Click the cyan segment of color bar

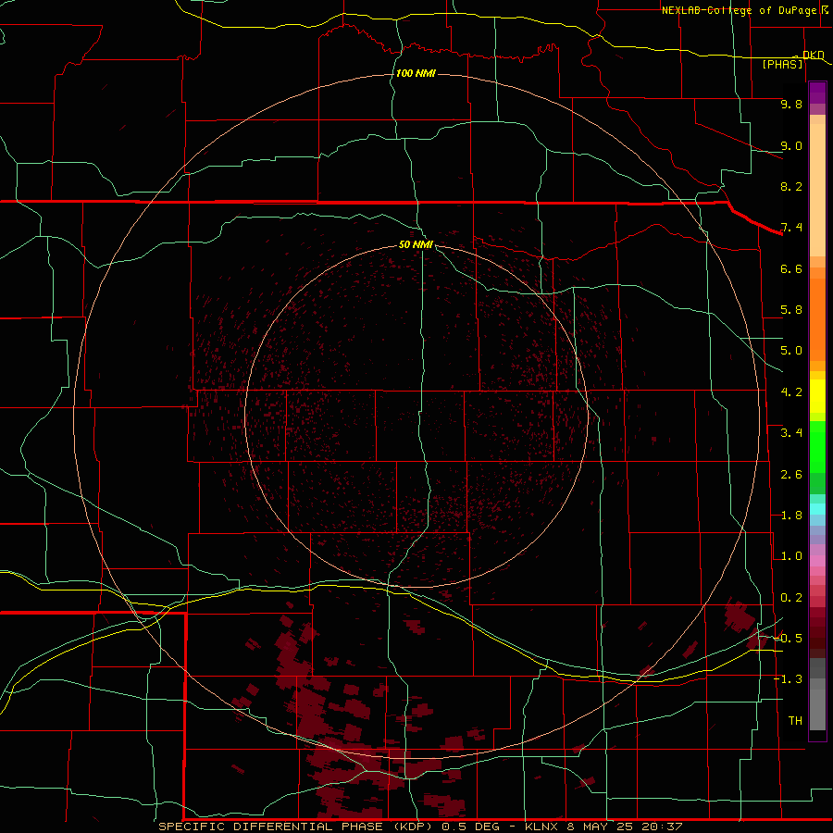point(817,509)
